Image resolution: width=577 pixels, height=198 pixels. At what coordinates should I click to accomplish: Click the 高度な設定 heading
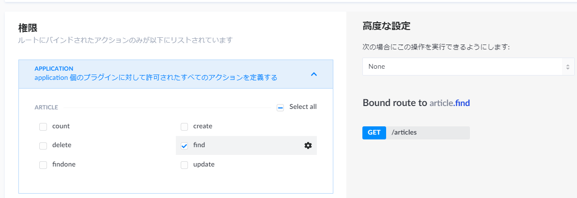[387, 26]
